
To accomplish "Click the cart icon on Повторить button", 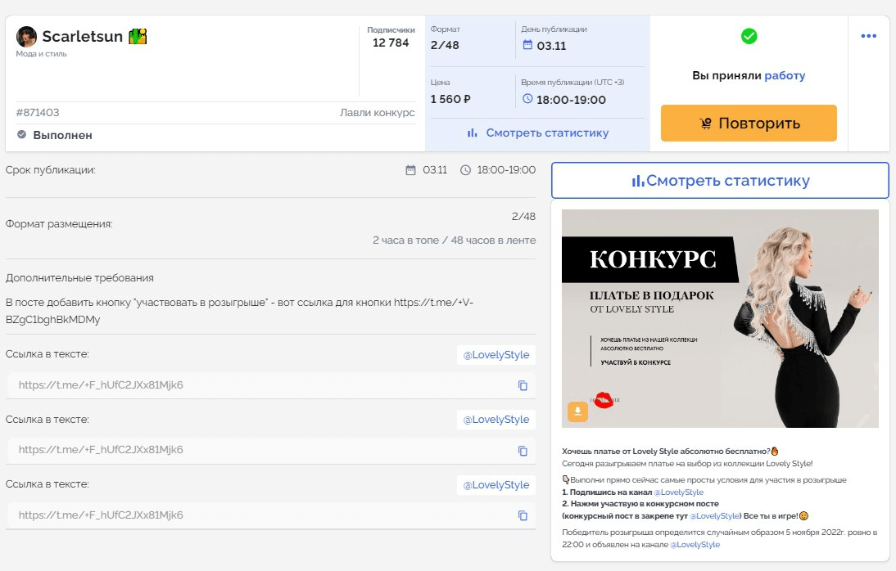I will pos(706,124).
